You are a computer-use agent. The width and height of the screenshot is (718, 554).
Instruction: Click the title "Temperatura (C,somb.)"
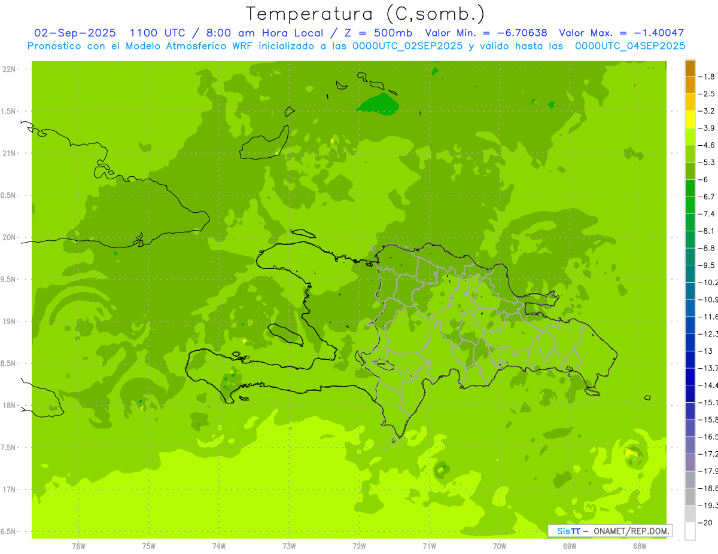(x=366, y=13)
